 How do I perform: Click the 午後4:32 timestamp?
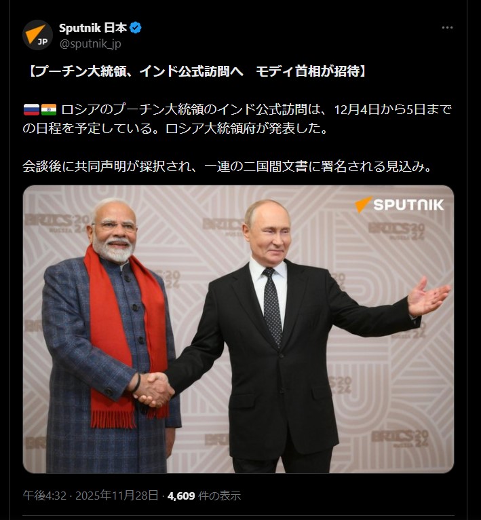point(45,496)
